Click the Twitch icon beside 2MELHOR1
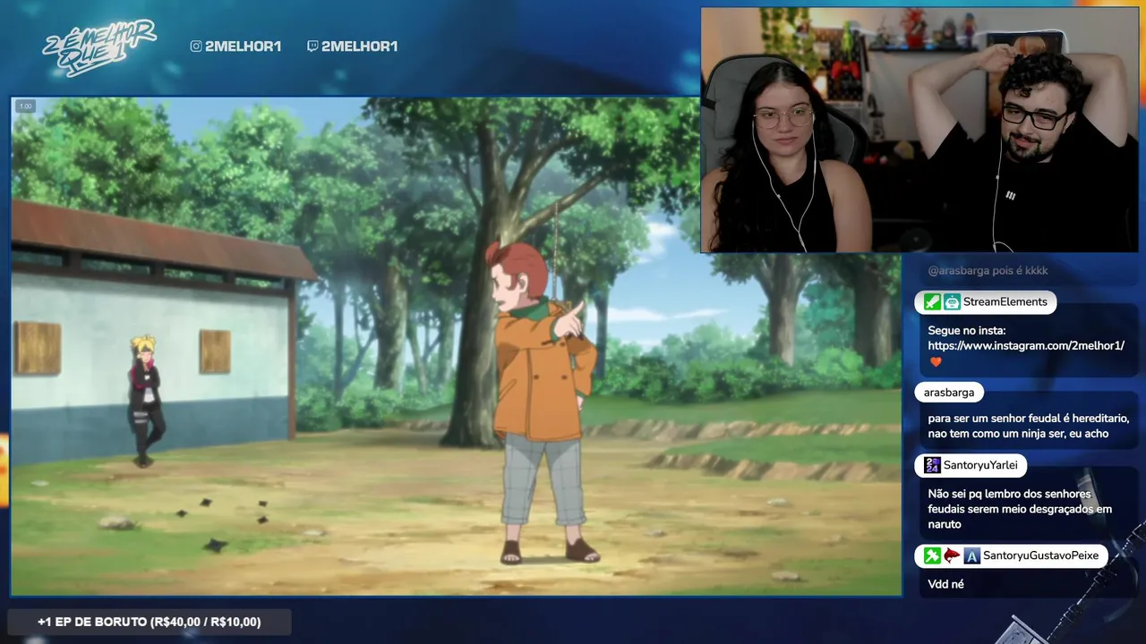 (x=312, y=47)
